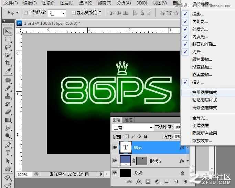Create a new group folder icon

tap(167, 181)
